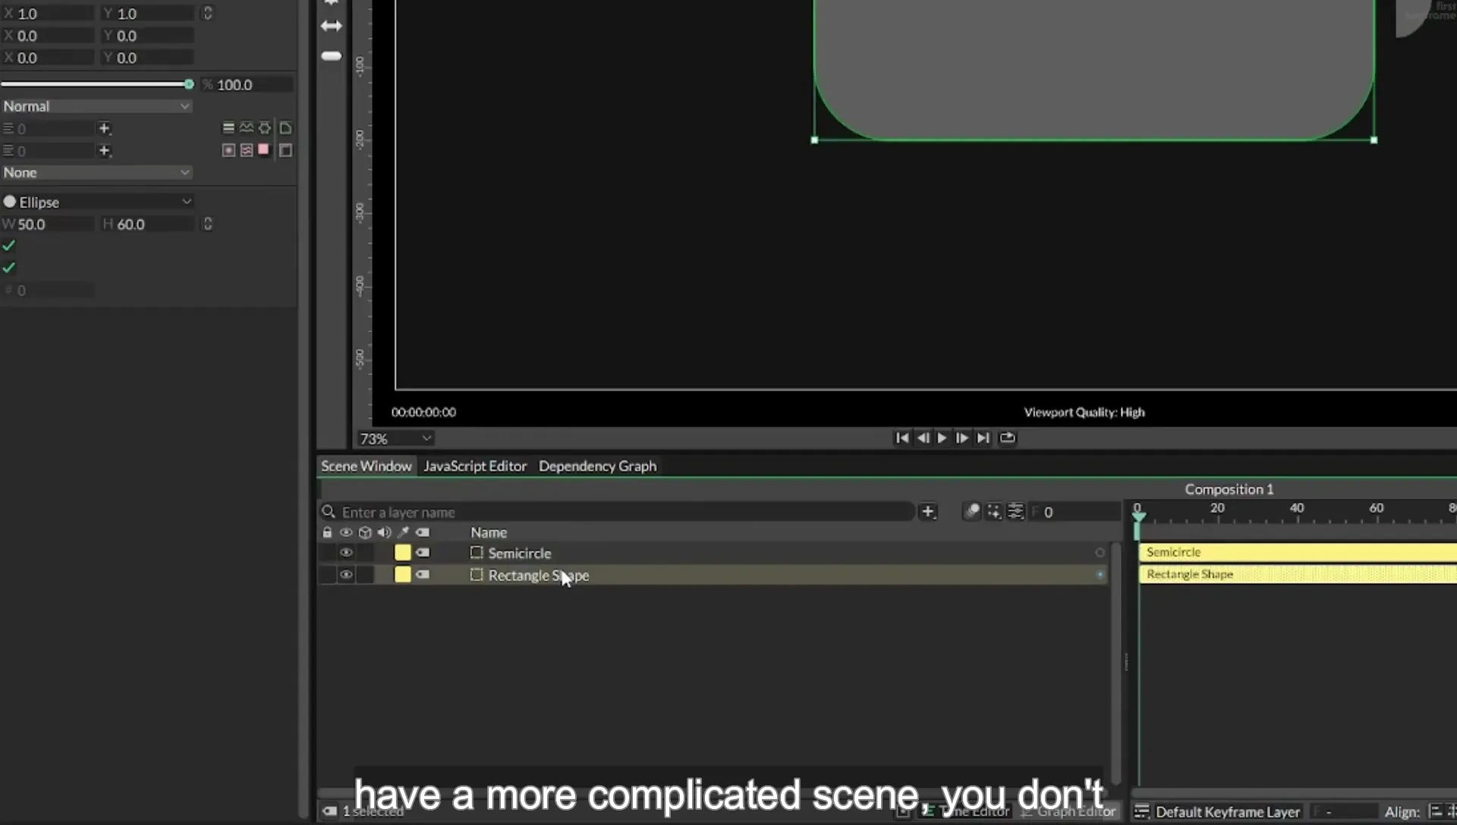
Task: Click the yellow color swatch of the Semicircle layer
Action: click(x=403, y=553)
